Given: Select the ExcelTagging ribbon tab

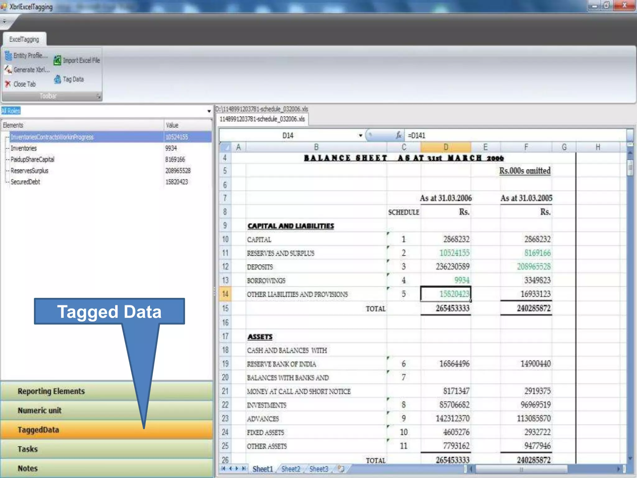Looking at the screenshot, I should tap(24, 40).
